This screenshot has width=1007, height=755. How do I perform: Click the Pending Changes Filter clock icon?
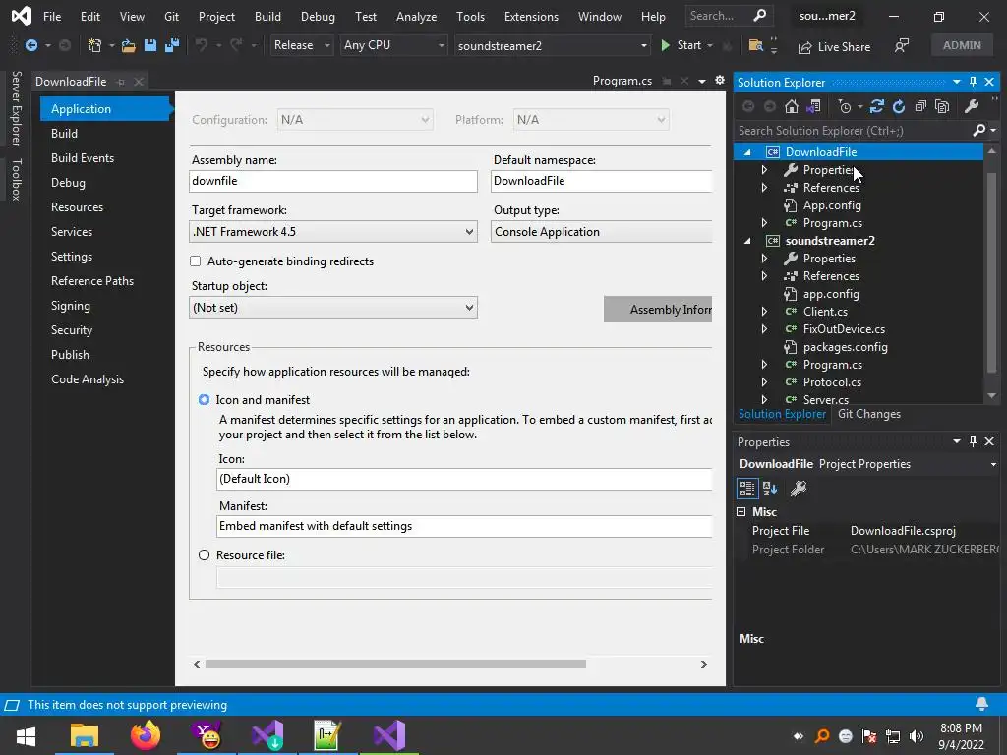click(x=845, y=106)
